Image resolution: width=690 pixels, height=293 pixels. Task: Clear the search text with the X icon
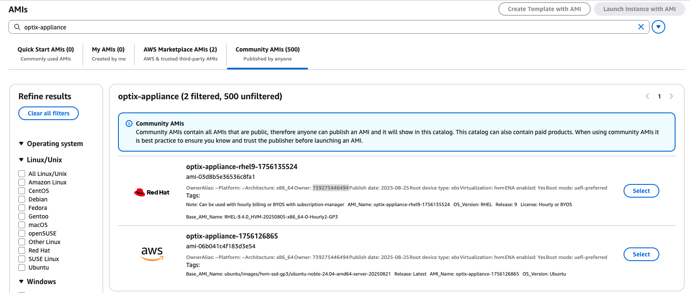[x=641, y=27]
